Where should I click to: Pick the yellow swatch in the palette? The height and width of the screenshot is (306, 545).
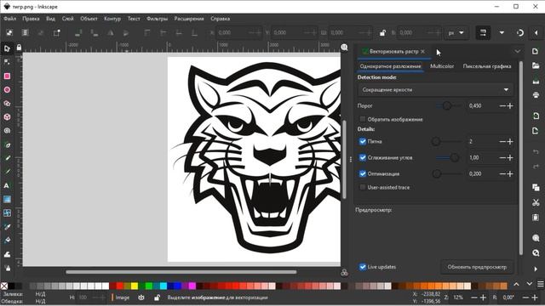(x=135, y=286)
